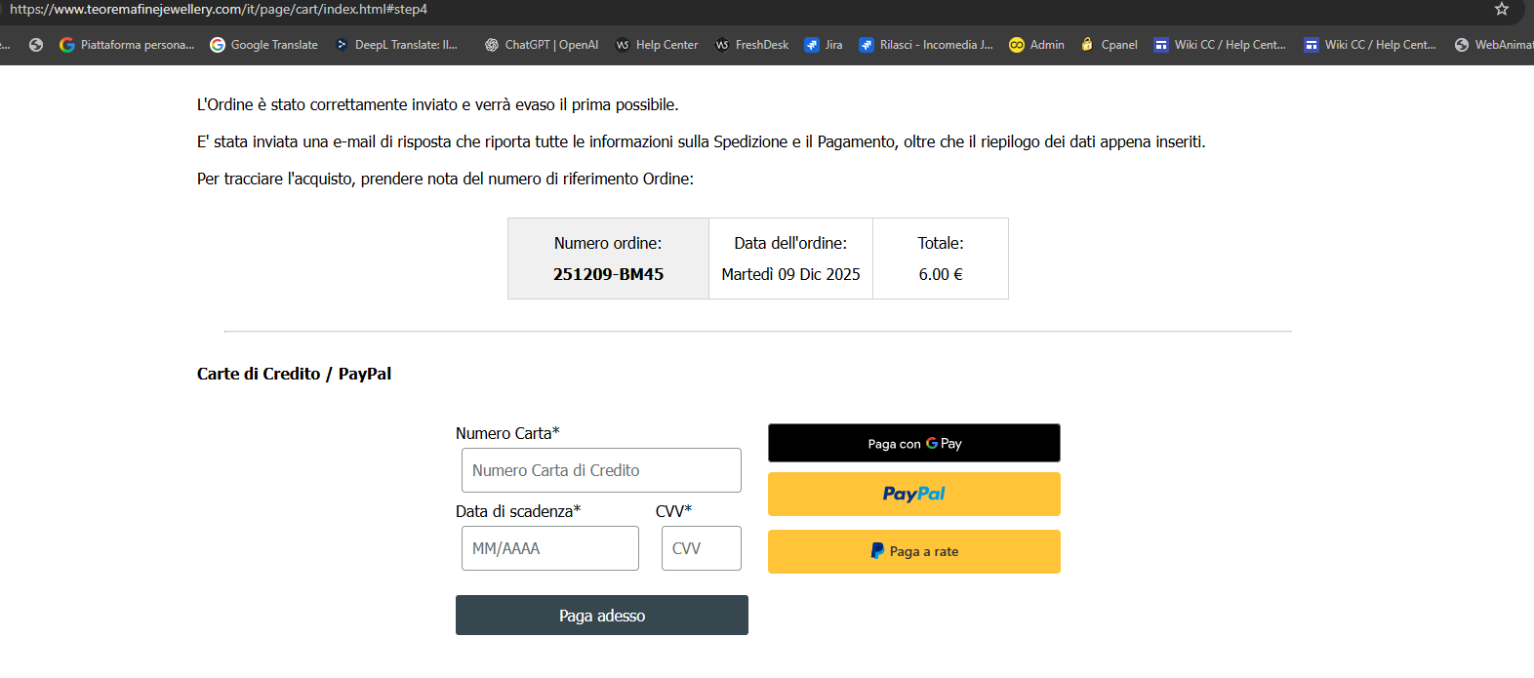Click the Numero Carta di Credito field
This screenshot has width=1534, height=678.
601,470
